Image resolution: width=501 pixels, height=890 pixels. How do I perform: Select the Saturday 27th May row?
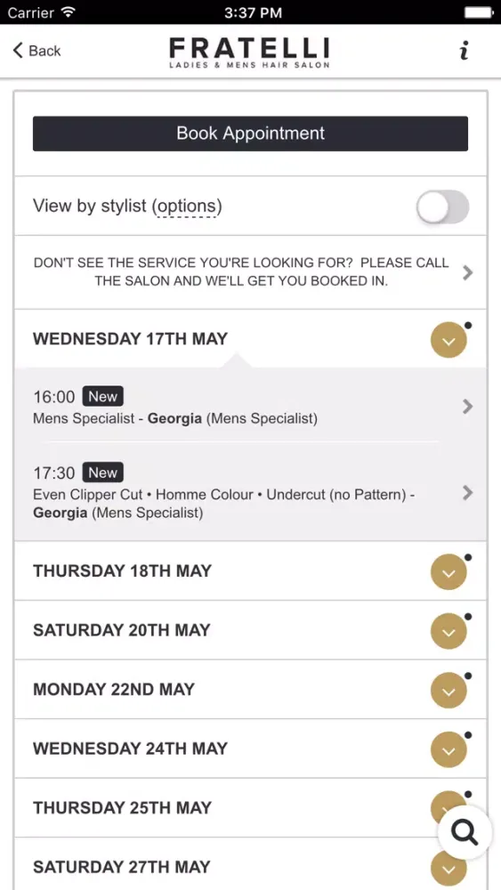click(250, 864)
